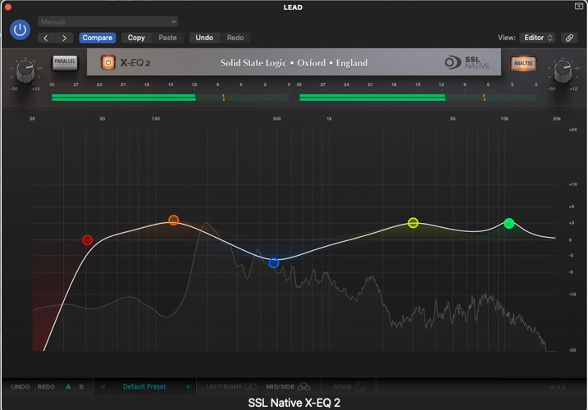
Task: Click the link chain icon
Action: point(569,38)
